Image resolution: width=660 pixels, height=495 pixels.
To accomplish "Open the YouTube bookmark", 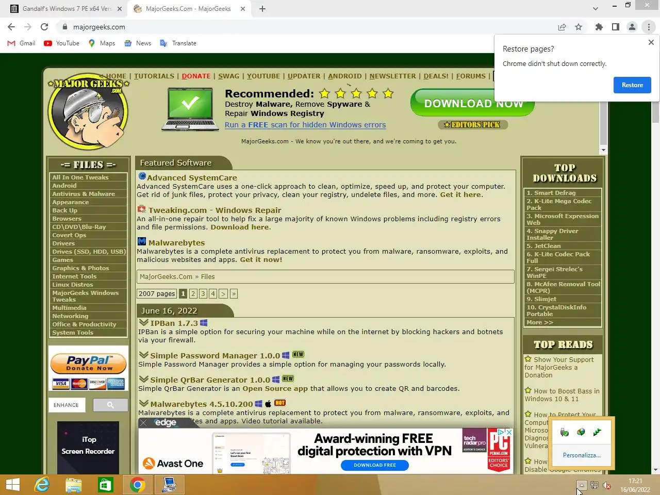I will coord(61,43).
